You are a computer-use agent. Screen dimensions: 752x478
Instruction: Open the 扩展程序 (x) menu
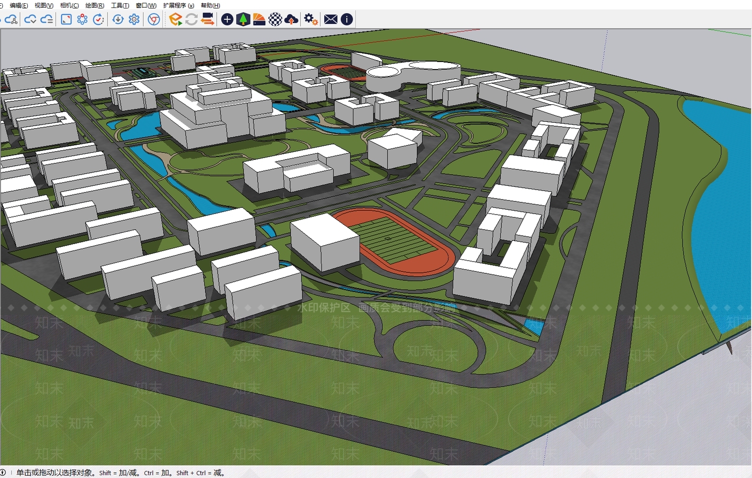[x=178, y=5]
